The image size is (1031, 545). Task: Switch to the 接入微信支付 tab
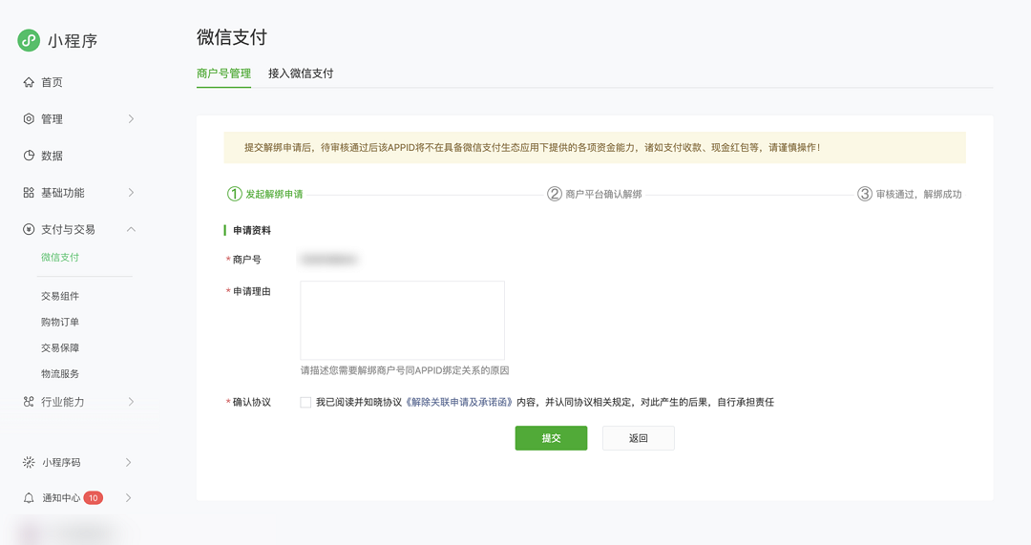click(x=301, y=73)
